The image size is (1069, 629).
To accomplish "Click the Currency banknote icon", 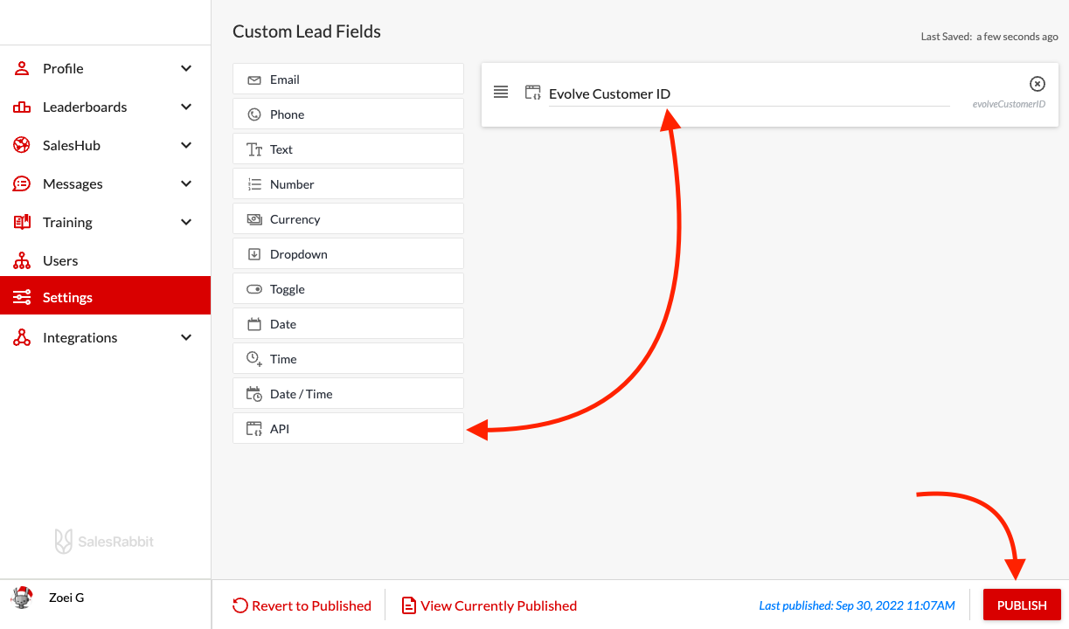I will (x=254, y=219).
